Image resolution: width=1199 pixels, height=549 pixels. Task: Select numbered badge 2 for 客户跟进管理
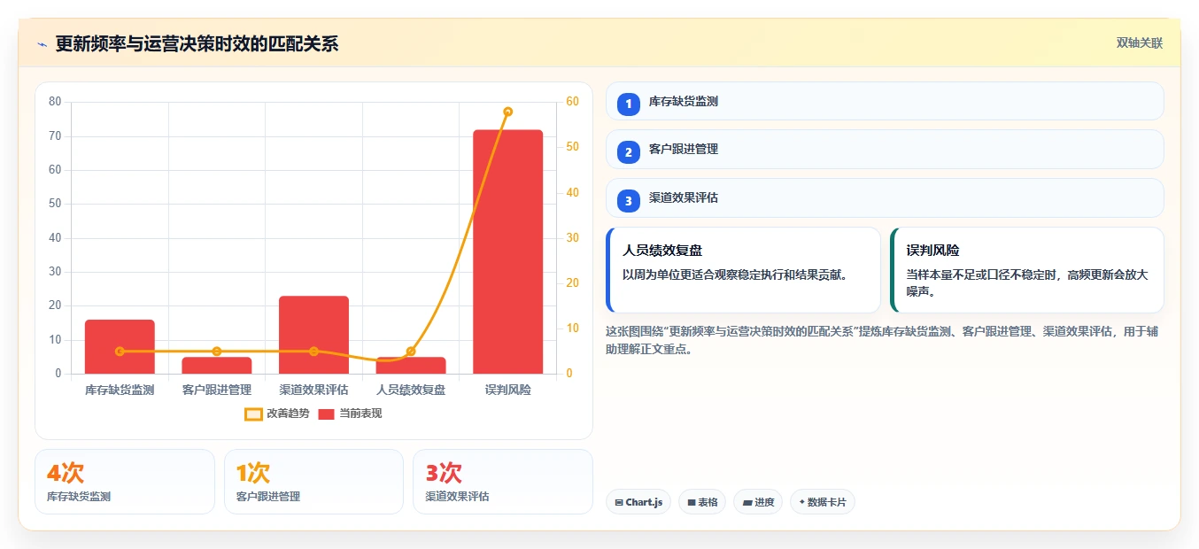click(629, 152)
